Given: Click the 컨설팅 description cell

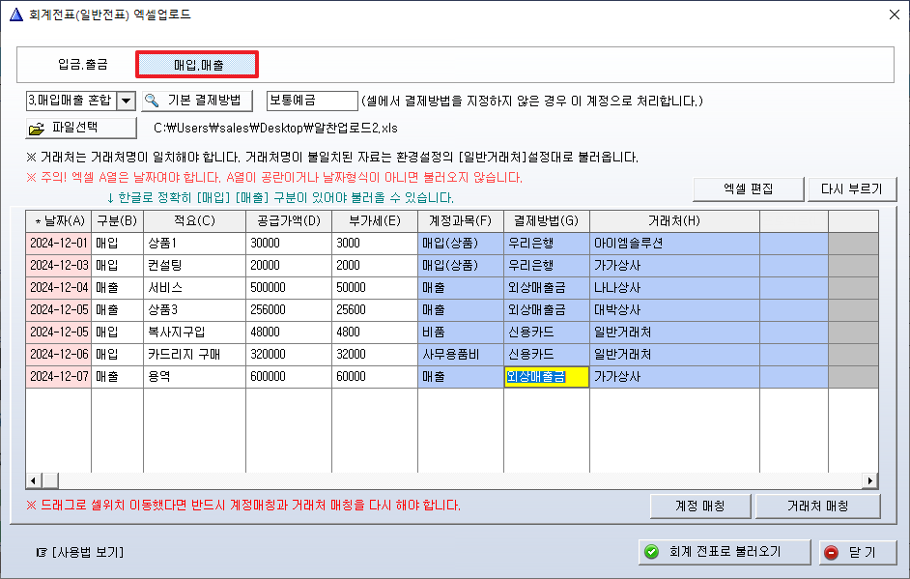Looking at the screenshot, I should (x=194, y=266).
